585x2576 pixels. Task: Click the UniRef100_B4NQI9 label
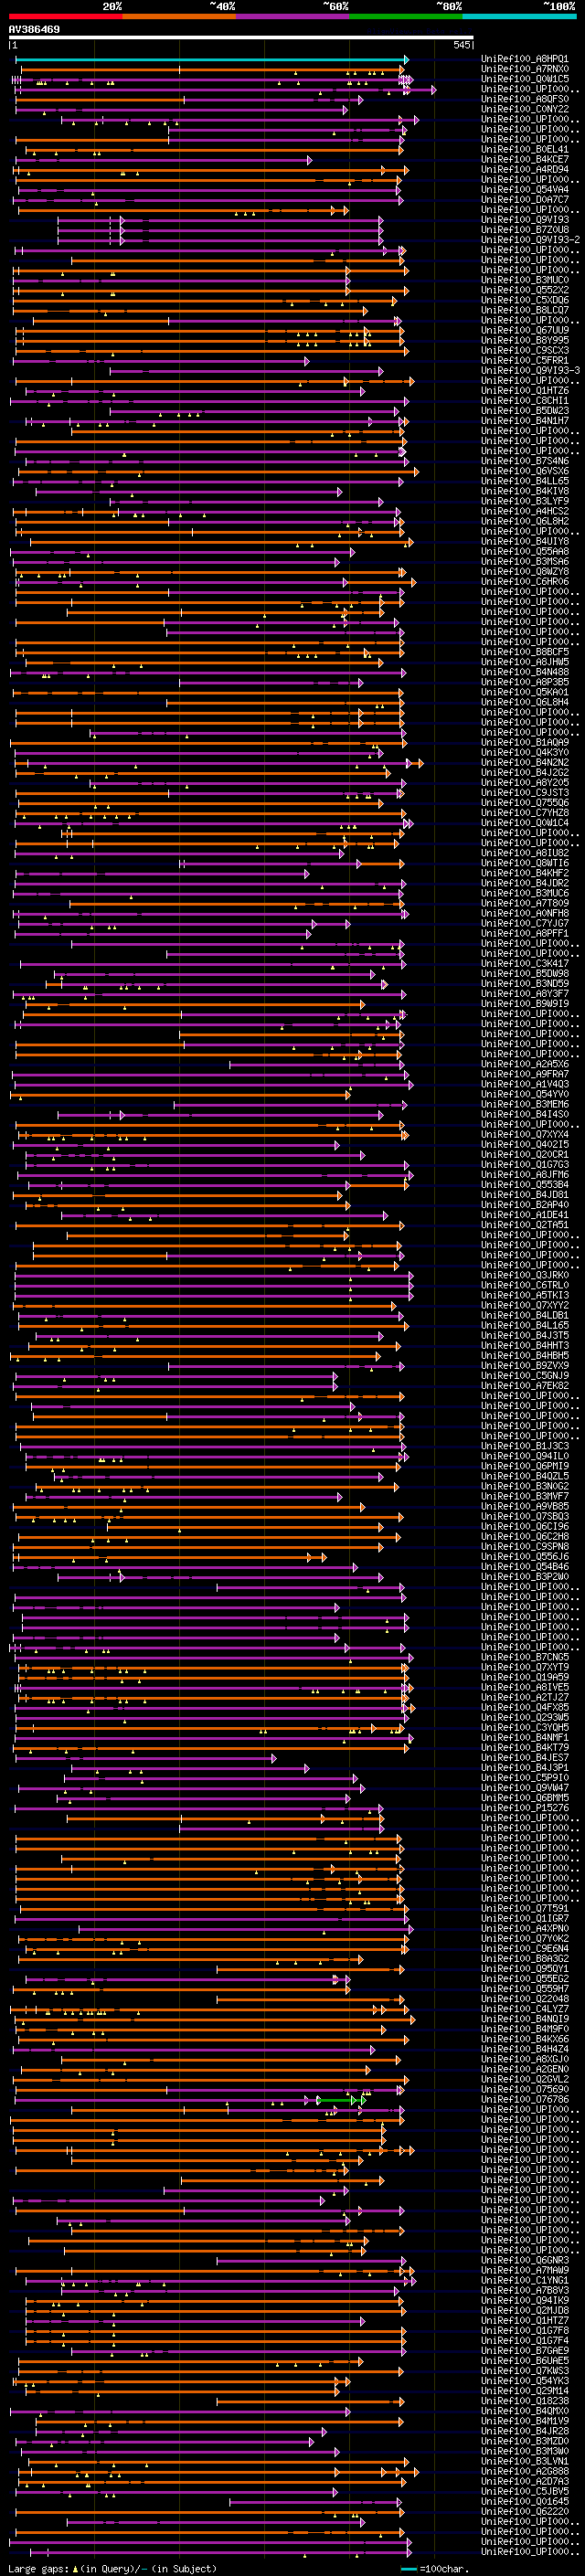point(525,2019)
